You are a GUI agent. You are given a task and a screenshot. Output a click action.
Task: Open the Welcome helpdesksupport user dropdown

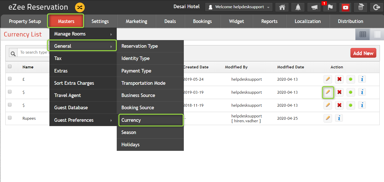[239, 7]
